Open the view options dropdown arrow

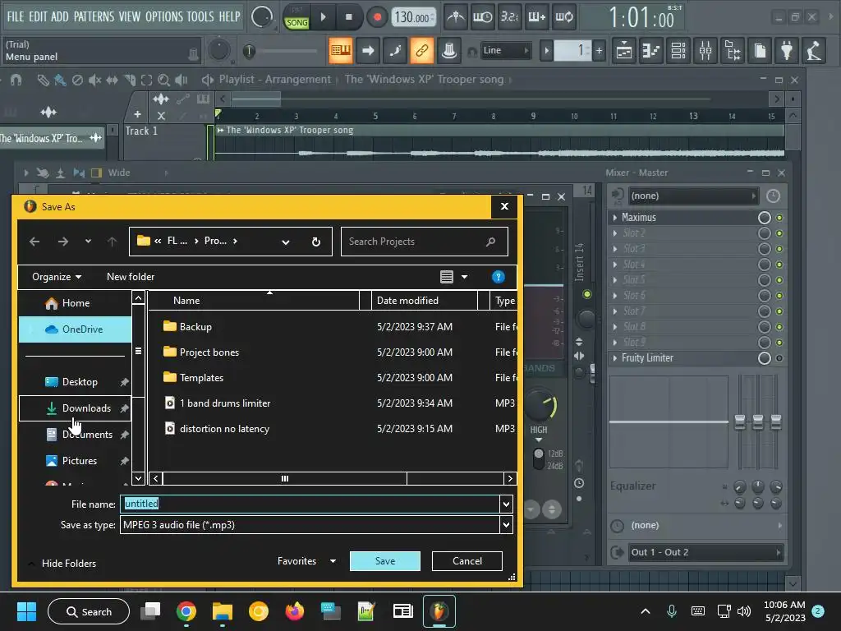(465, 277)
